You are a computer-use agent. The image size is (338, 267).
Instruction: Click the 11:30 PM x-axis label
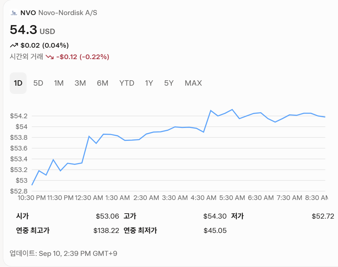60,198
